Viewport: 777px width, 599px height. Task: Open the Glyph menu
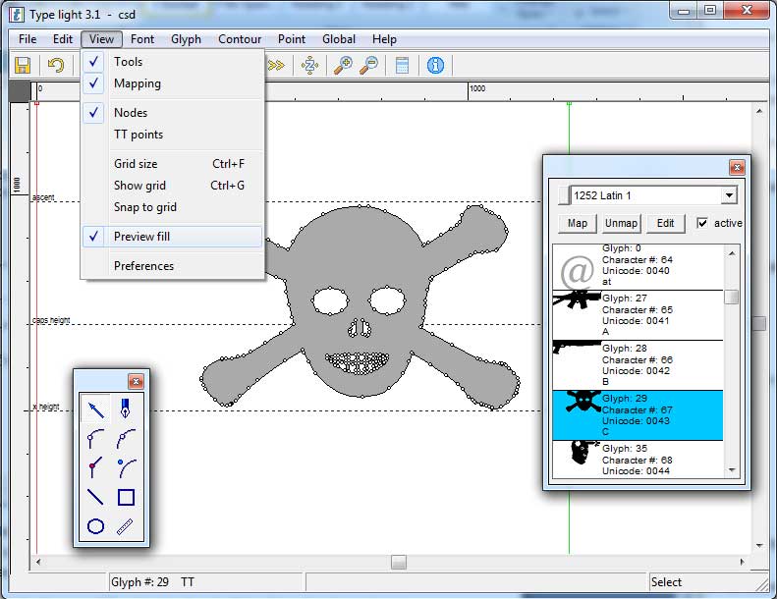[186, 39]
